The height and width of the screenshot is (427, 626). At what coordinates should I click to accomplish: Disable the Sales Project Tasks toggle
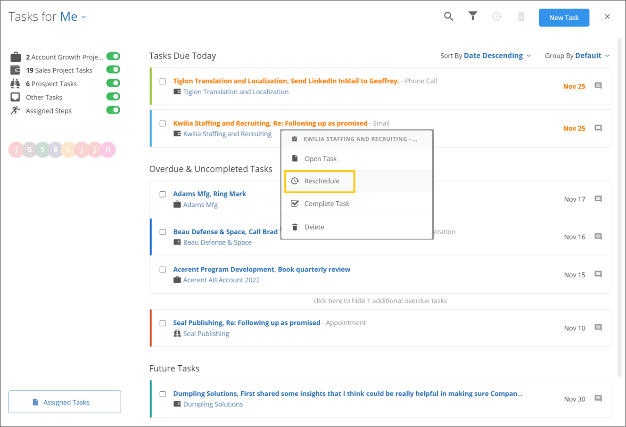click(113, 69)
